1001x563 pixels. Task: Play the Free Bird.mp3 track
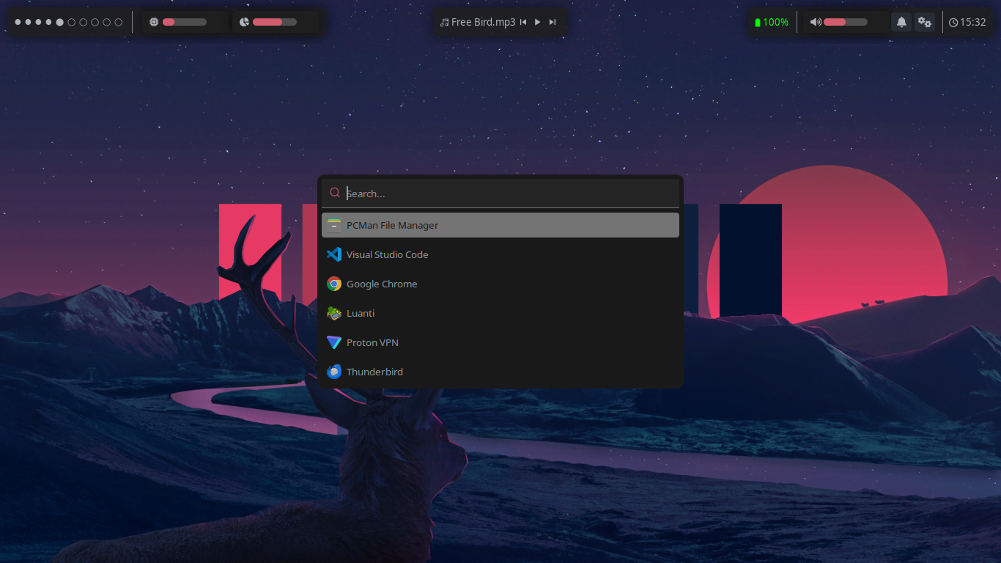pyautogui.click(x=537, y=22)
